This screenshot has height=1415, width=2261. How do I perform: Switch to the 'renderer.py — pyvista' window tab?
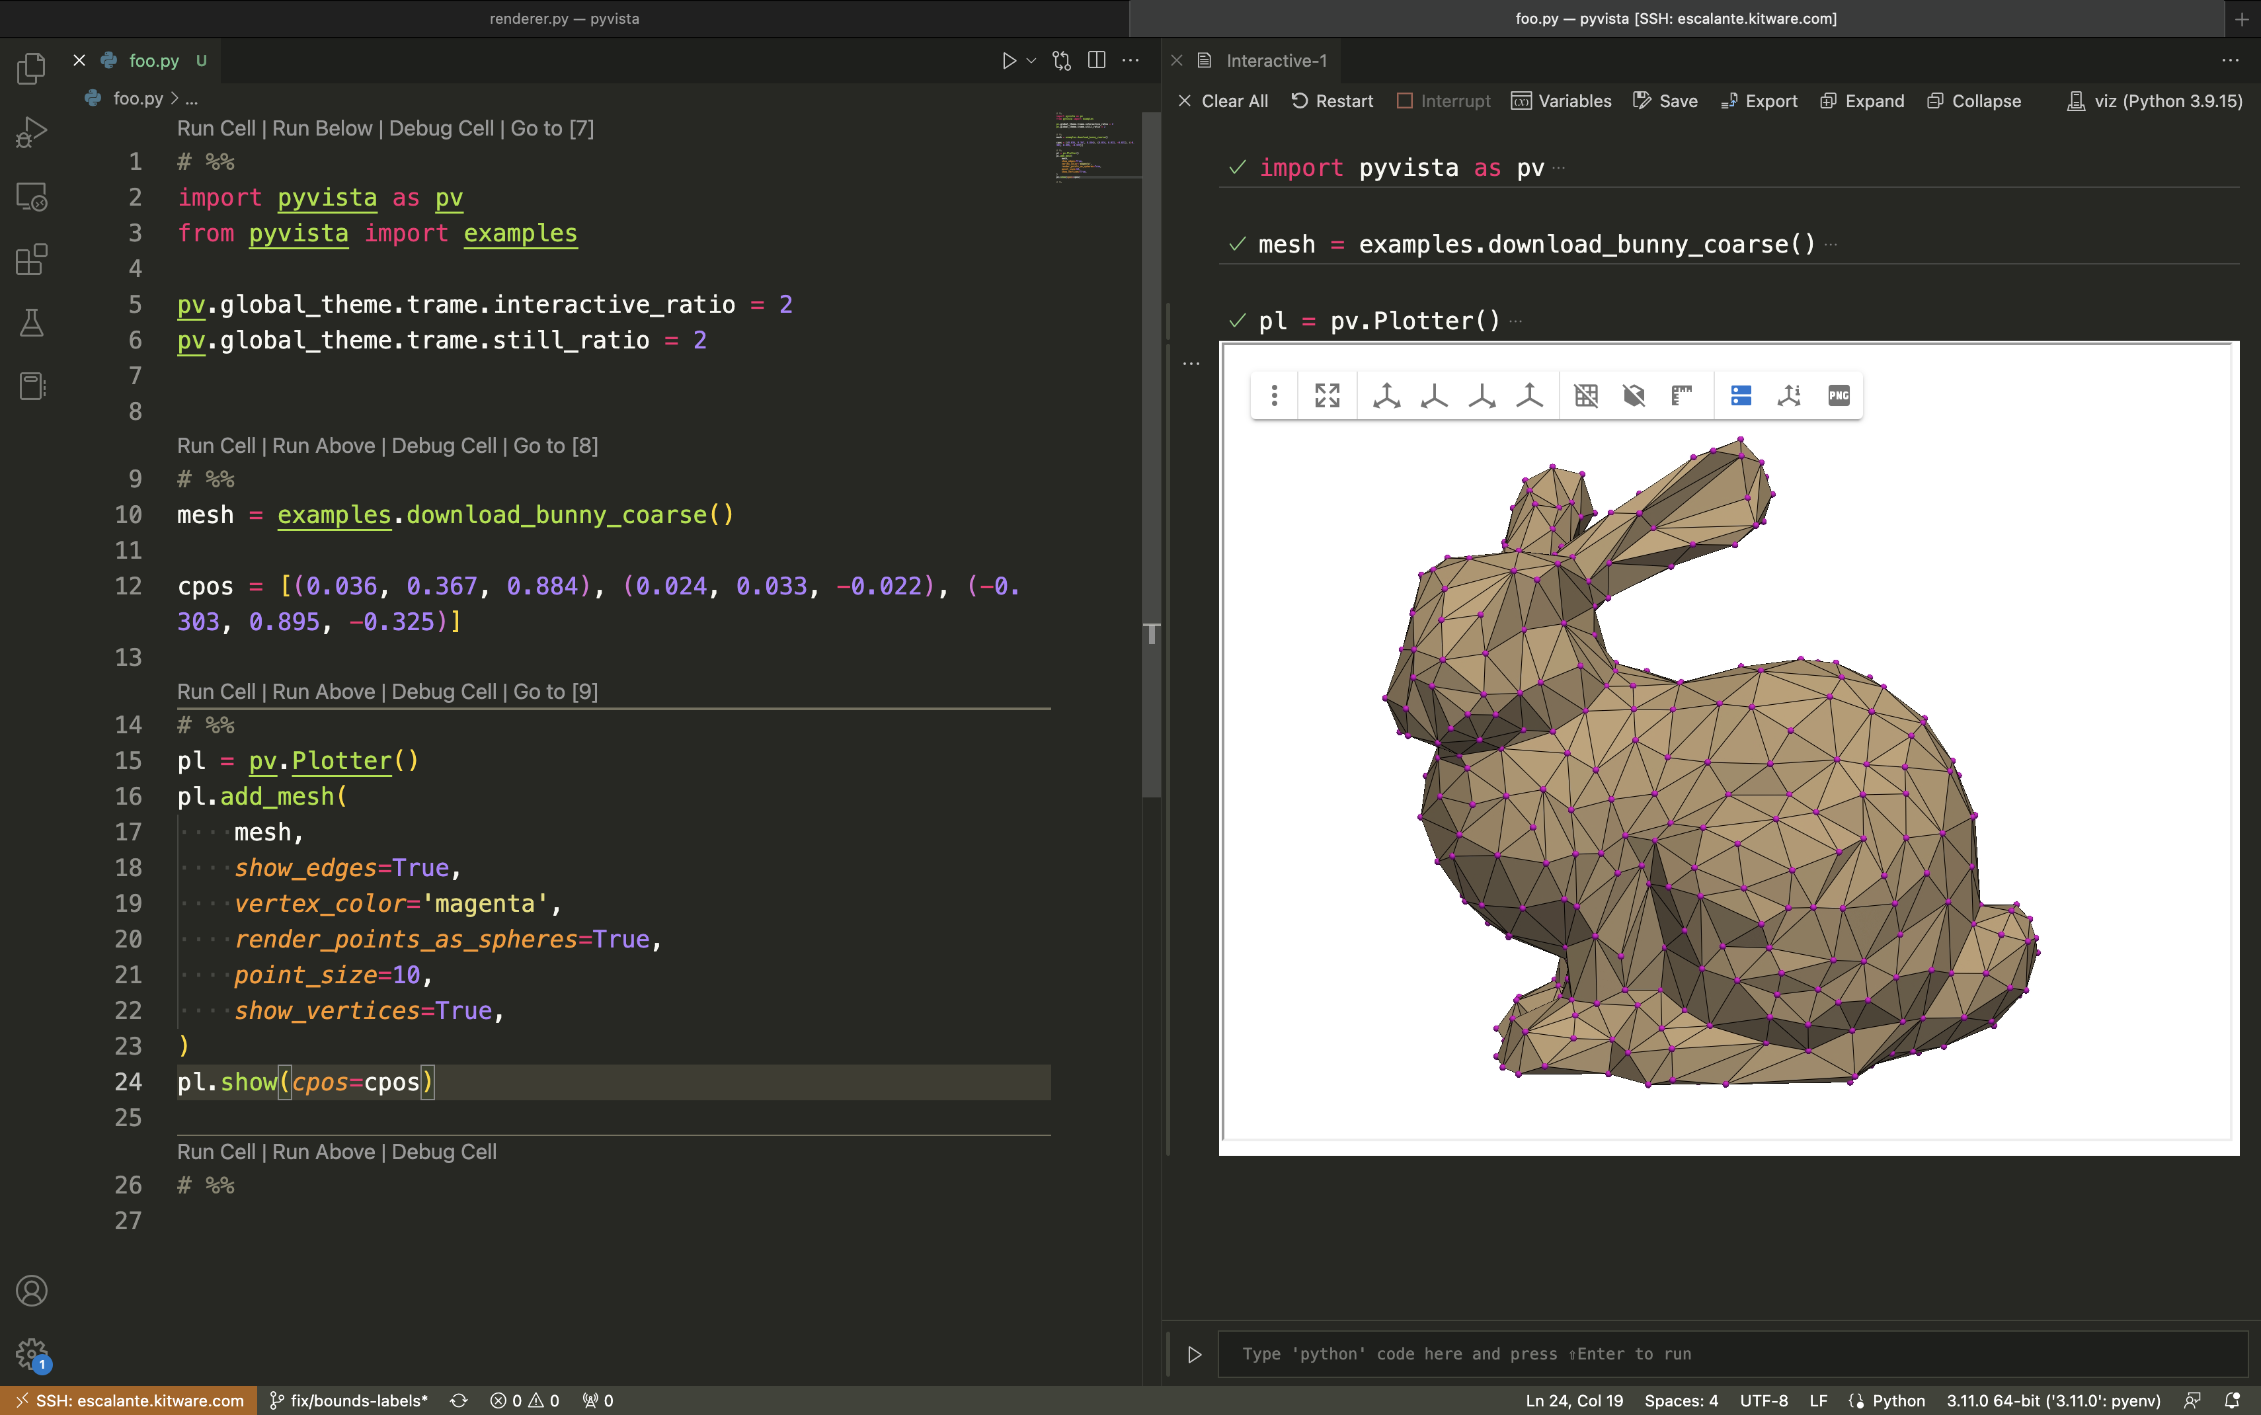tap(564, 19)
